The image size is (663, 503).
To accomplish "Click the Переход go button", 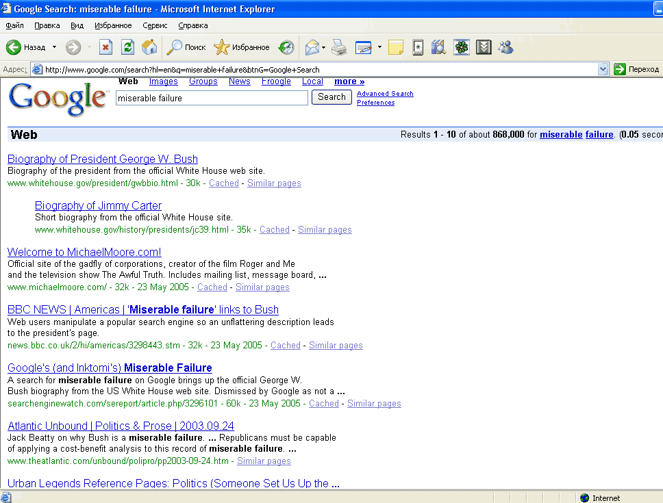I will point(636,69).
